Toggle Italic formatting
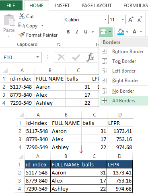 77,32
